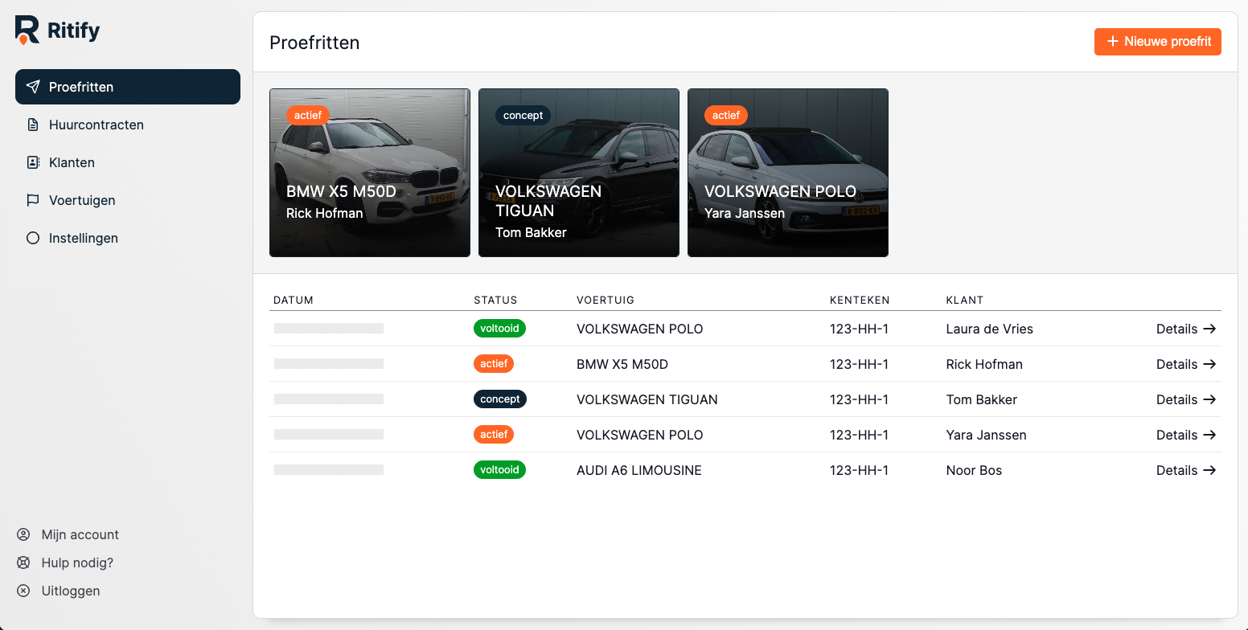
Task: Open the Volkswagen Polo Yara Janssen card
Action: (x=788, y=173)
